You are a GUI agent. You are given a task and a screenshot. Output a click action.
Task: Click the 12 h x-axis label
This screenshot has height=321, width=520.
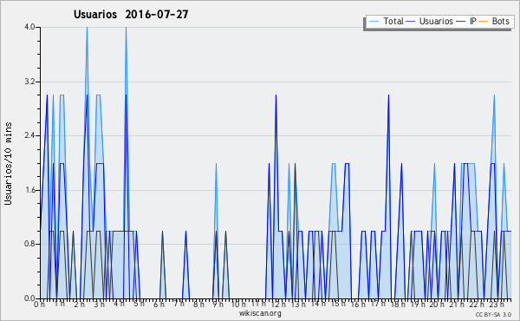point(278,304)
